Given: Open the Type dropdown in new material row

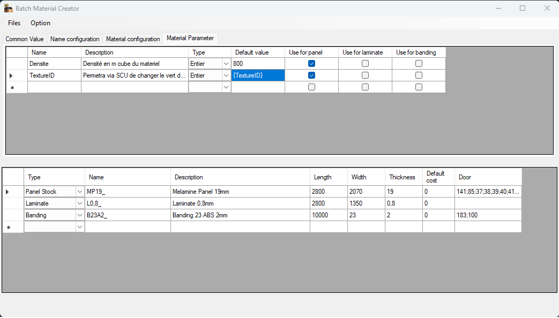Looking at the screenshot, I should tap(79, 227).
